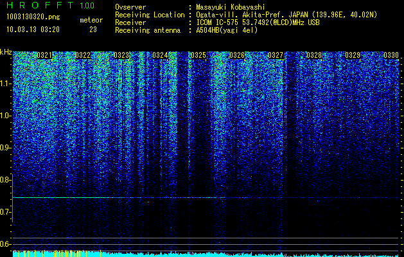404x257 pixels.
Task: Click the 1.1 frequency axis label
Action: (x=5, y=84)
